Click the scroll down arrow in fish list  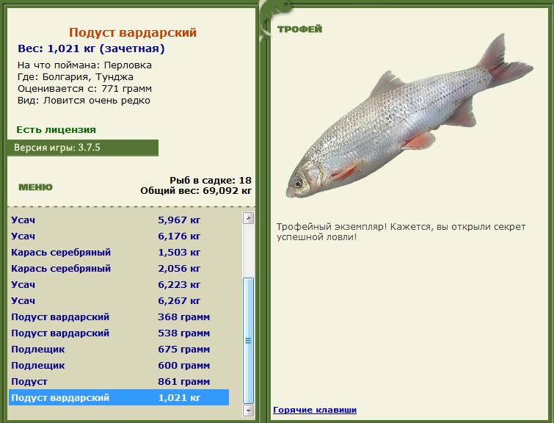coord(248,411)
